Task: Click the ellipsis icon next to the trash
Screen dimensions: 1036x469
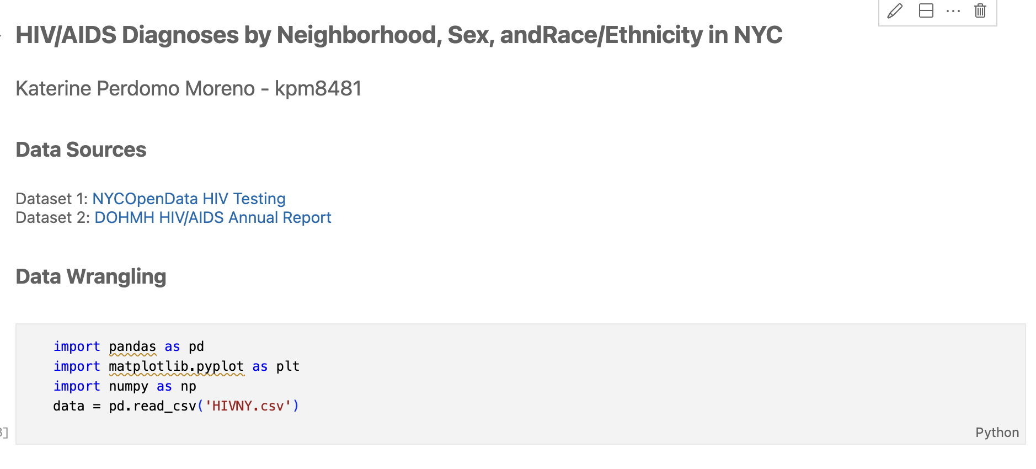Action: pos(953,10)
